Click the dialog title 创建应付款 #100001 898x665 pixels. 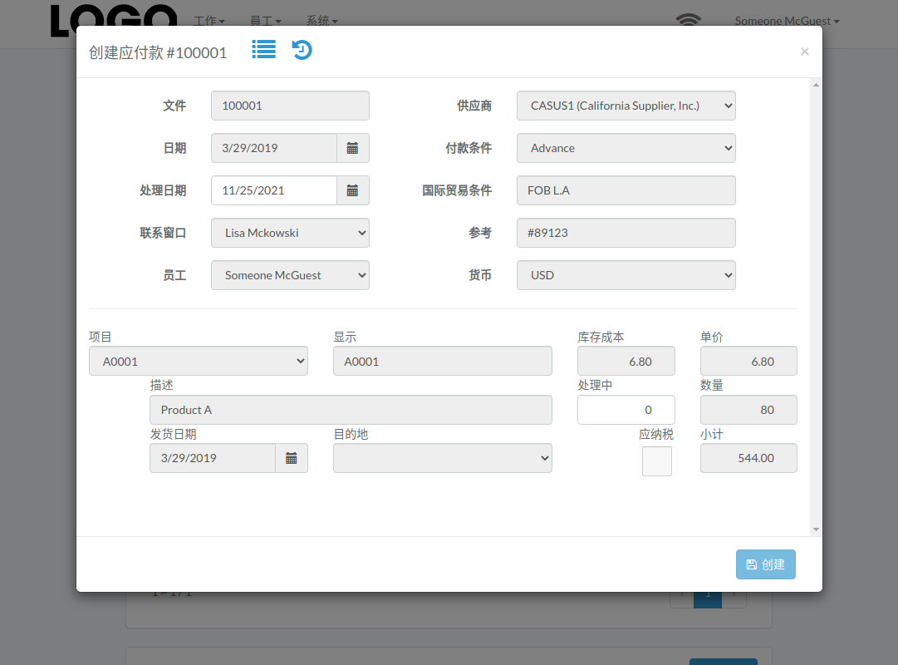[158, 52]
